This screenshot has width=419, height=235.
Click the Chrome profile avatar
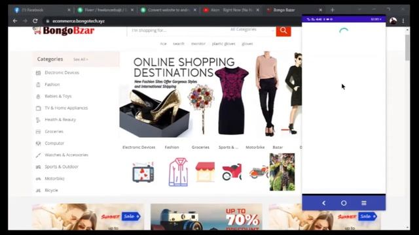[x=393, y=21]
